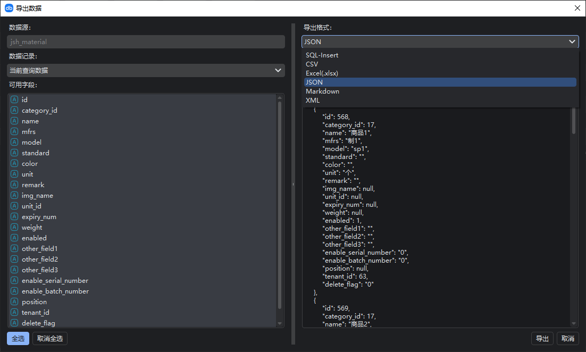Click the icon next to unit
Viewport: 586px width, 352px height.
[14, 174]
